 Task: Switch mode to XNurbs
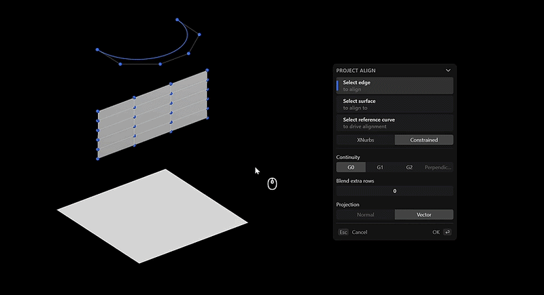365,140
